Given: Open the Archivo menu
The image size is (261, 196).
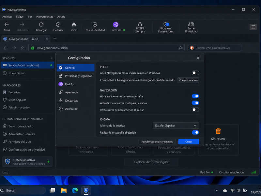Looking at the screenshot, I should 7,17.
